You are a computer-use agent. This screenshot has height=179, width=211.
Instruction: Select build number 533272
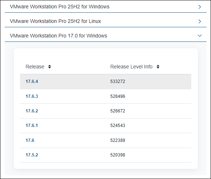[118, 81]
